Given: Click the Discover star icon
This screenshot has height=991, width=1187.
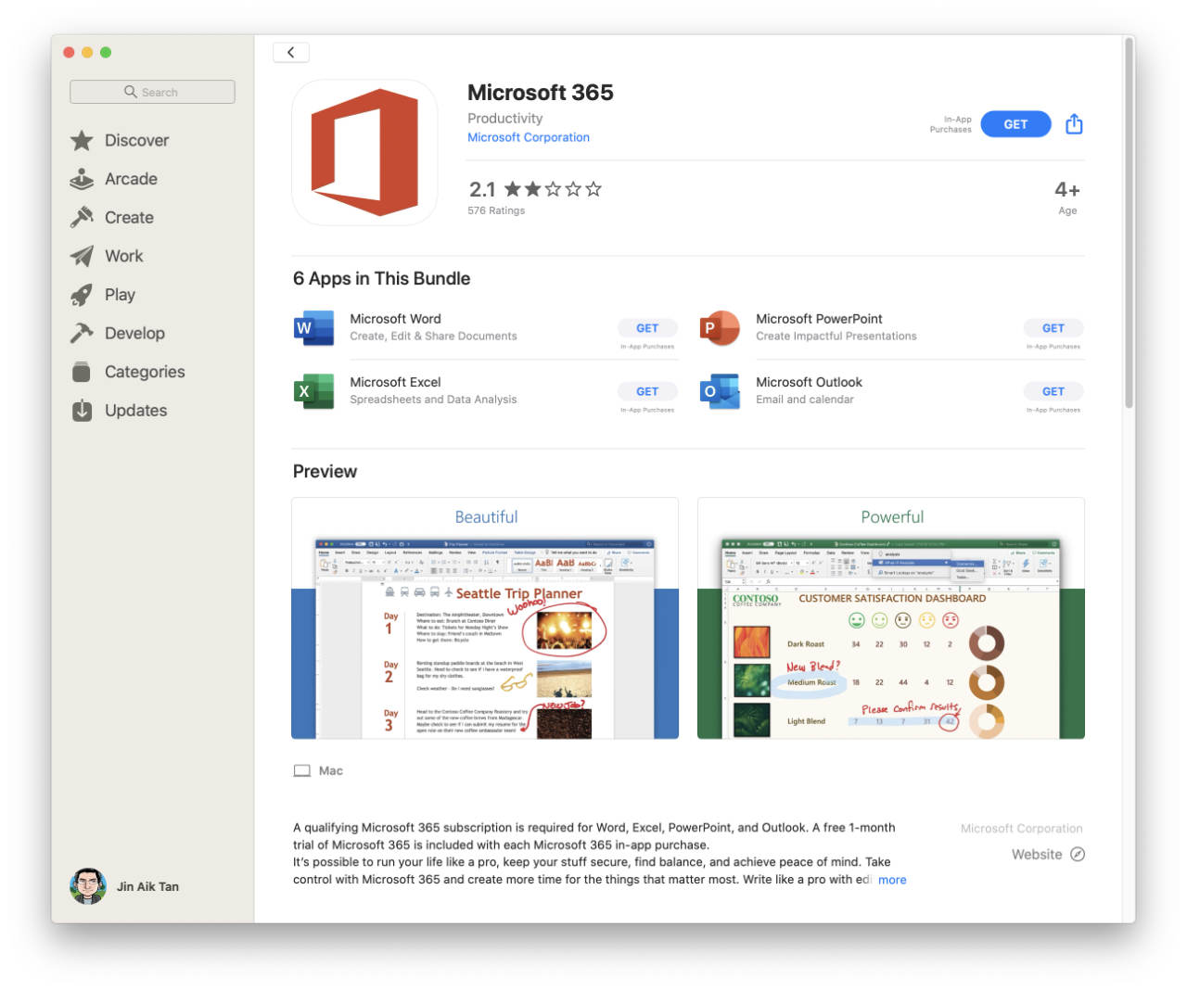Looking at the screenshot, I should [x=82, y=140].
